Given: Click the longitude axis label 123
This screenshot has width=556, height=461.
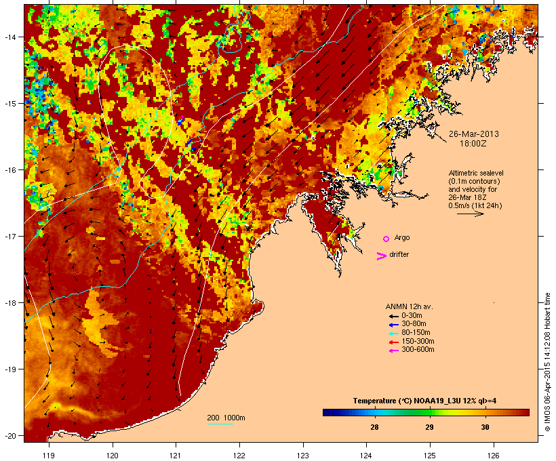Looking at the screenshot, I should point(303,456).
